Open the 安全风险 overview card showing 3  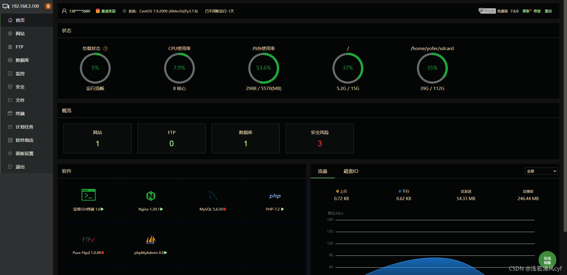tap(320, 139)
